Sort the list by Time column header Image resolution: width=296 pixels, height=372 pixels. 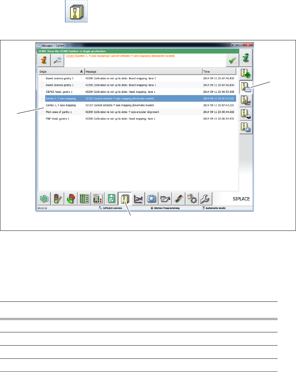pos(219,71)
